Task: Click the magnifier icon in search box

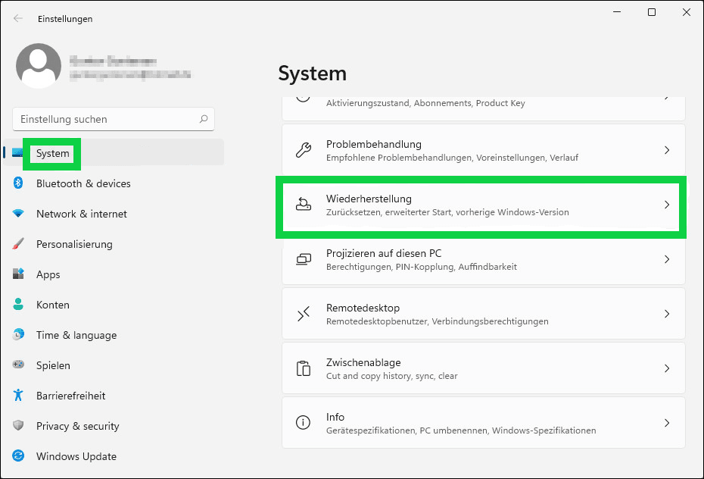Action: (x=204, y=119)
